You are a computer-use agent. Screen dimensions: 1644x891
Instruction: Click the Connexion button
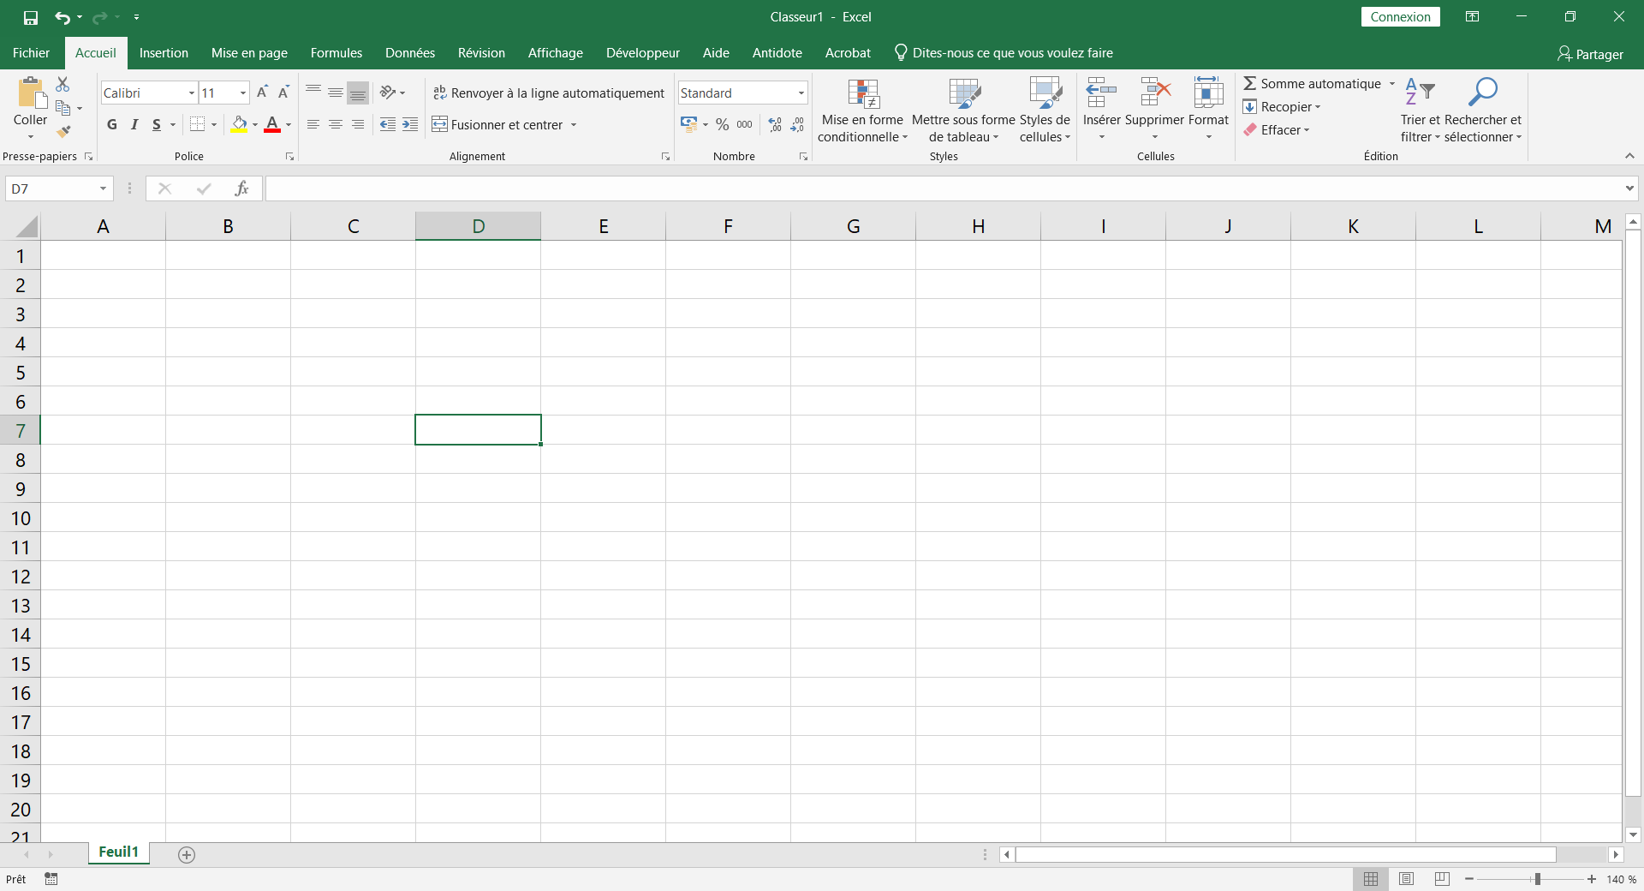click(1399, 16)
